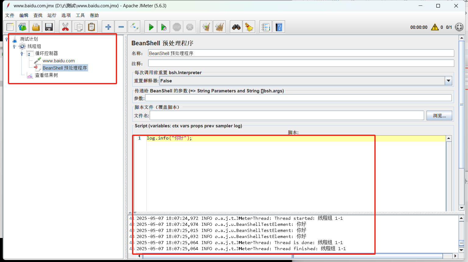
Task: Open the 运行 menu
Action: click(52, 16)
